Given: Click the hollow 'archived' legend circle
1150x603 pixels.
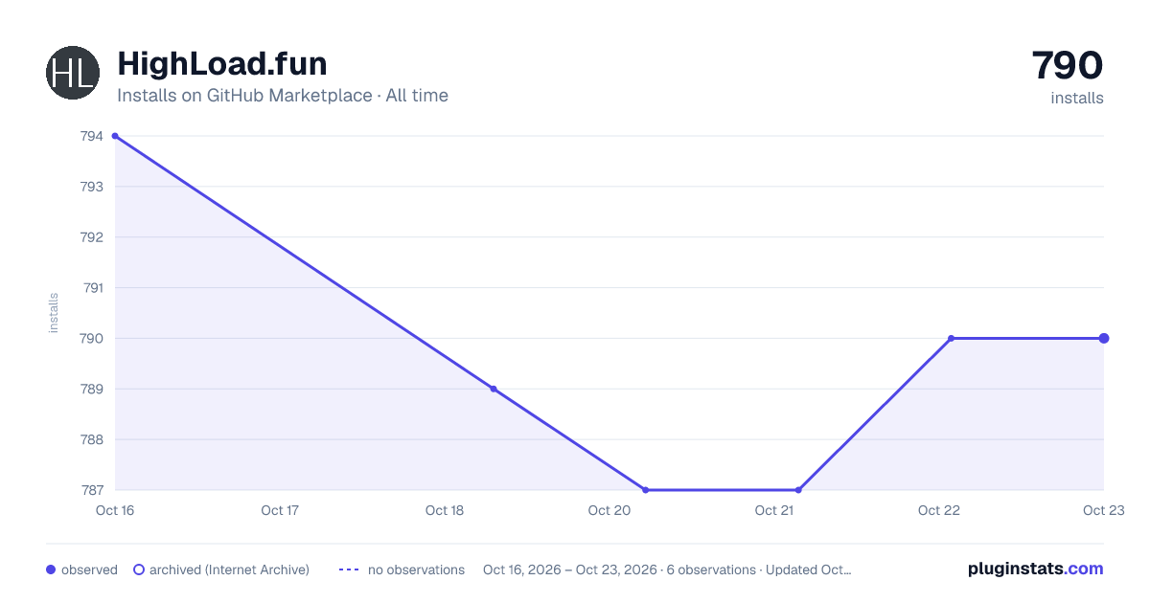Looking at the screenshot, I should click(139, 569).
